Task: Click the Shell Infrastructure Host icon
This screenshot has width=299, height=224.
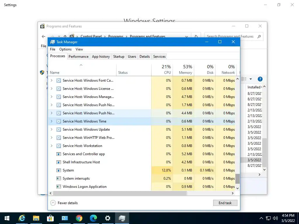Action: pos(58,162)
